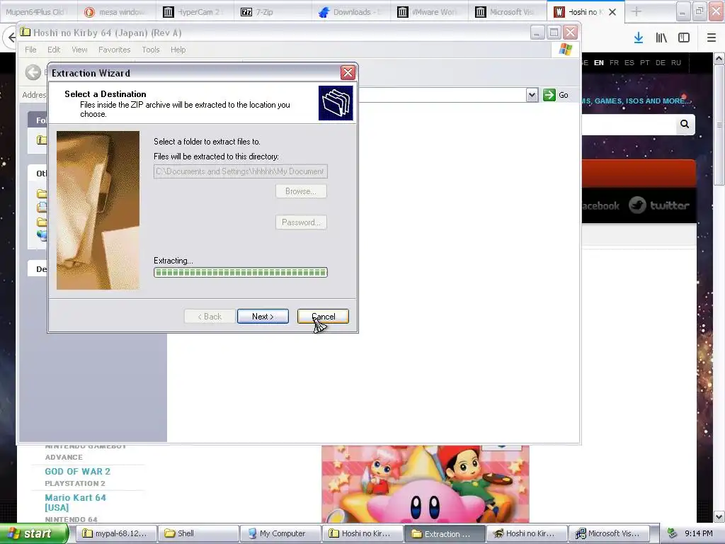725x544 pixels.
Task: Click the Next button in Extraction Wizard
Action: 263,317
